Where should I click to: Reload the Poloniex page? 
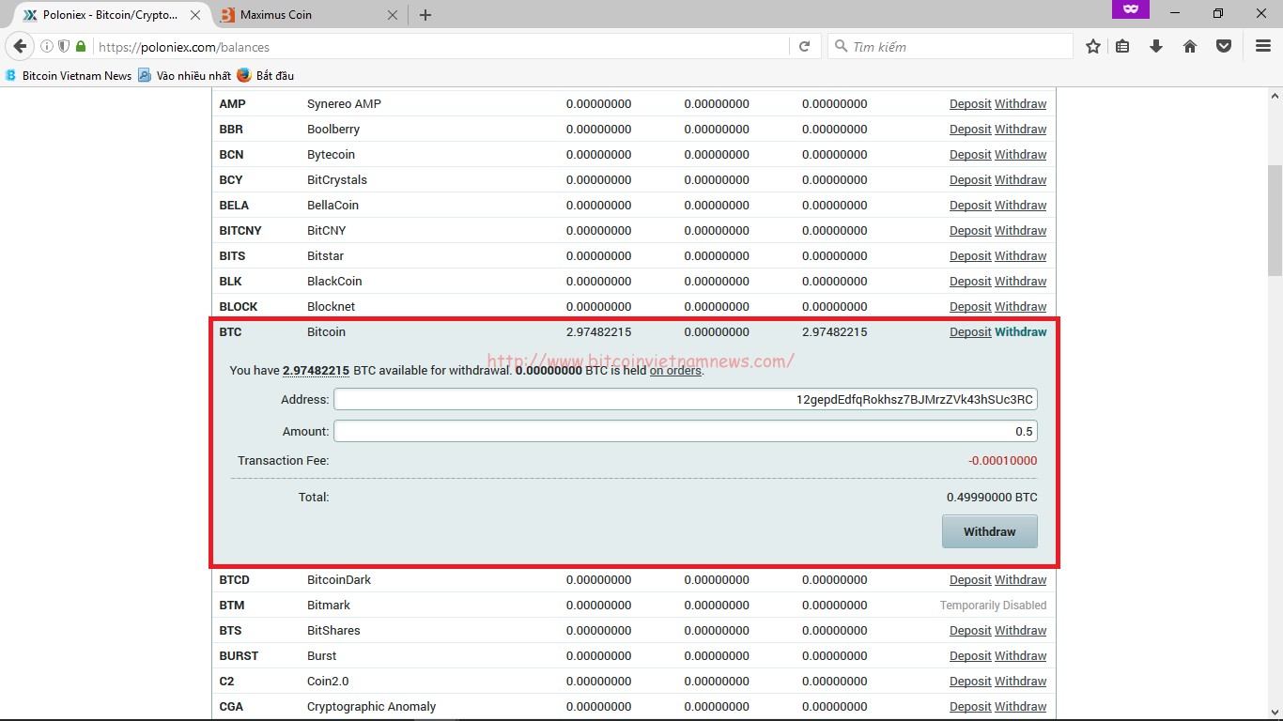click(x=804, y=46)
